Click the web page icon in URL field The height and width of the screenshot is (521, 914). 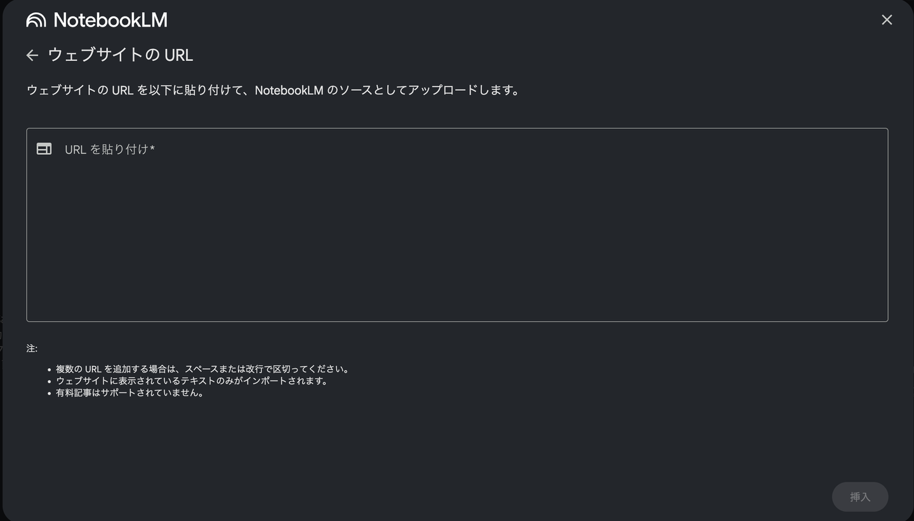(x=44, y=149)
